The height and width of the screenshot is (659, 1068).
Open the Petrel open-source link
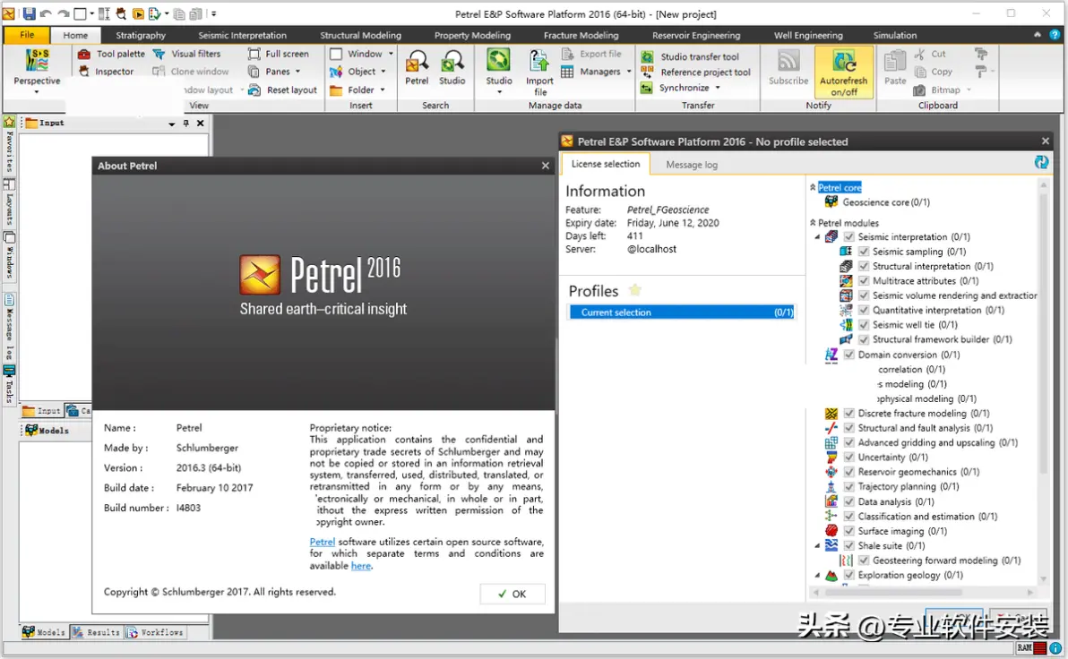click(323, 542)
